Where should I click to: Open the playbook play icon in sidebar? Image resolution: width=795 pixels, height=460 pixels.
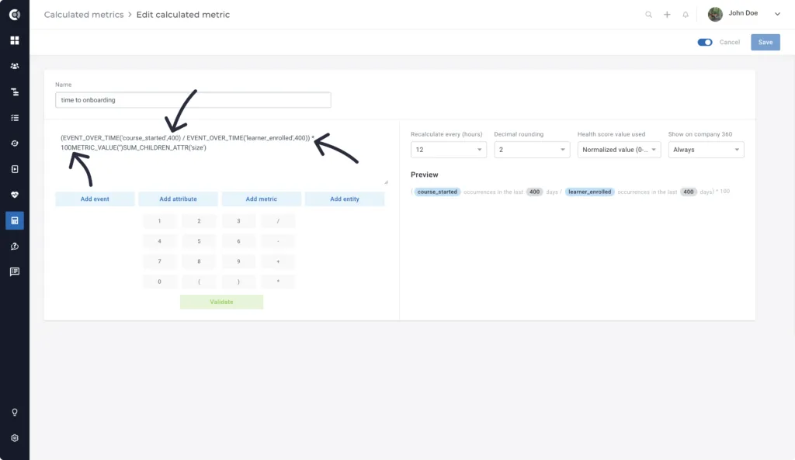[14, 169]
